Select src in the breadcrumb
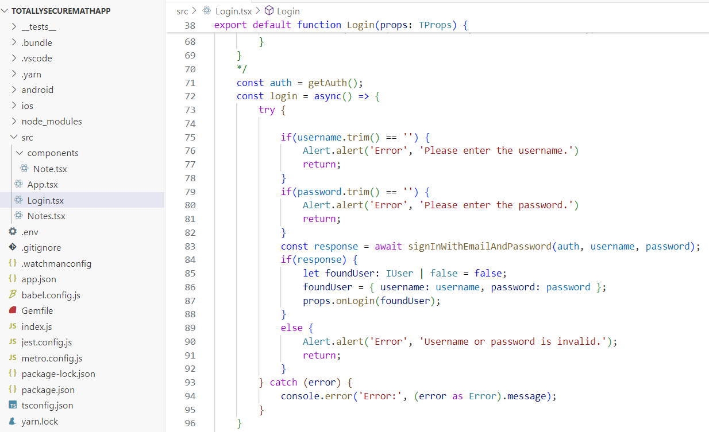Image resolution: width=709 pixels, height=432 pixels. point(183,11)
